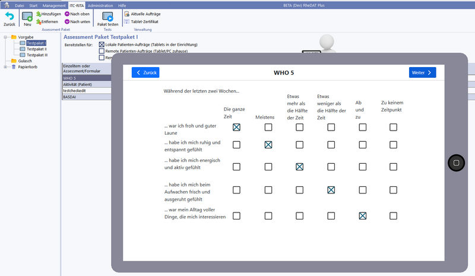
Task: Expand the Papierkorb tree node
Action: [5, 67]
